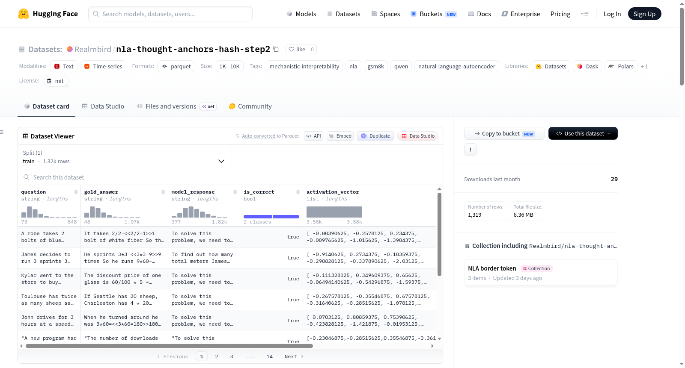Select the Time-series modality tag

click(x=103, y=66)
